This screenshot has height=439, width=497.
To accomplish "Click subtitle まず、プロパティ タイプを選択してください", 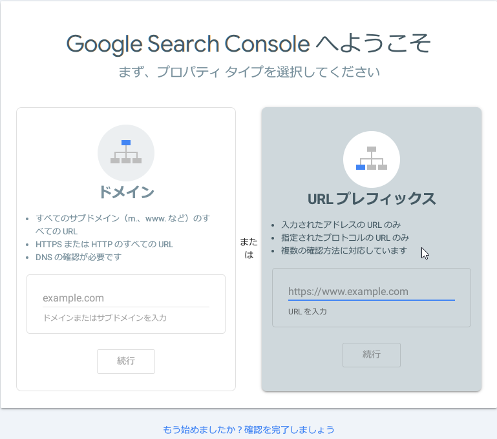I will tap(249, 72).
